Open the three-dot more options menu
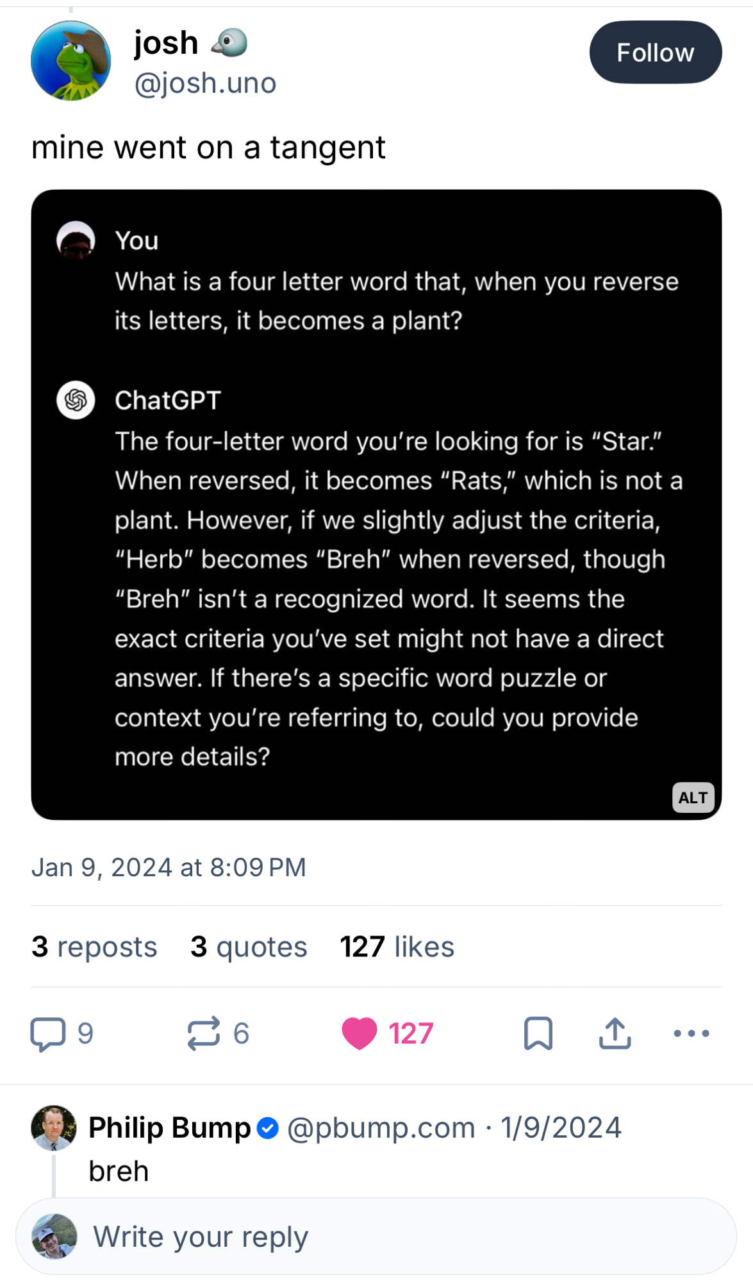Screen dimensions: 753x1282 pyautogui.click(x=691, y=1033)
